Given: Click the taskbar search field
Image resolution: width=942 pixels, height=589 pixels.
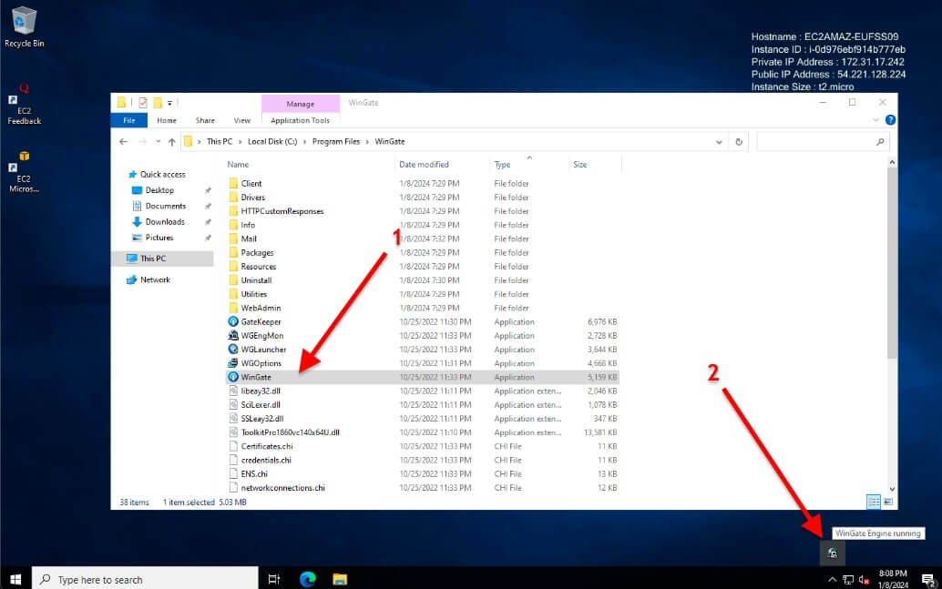Looking at the screenshot, I should click(x=146, y=579).
